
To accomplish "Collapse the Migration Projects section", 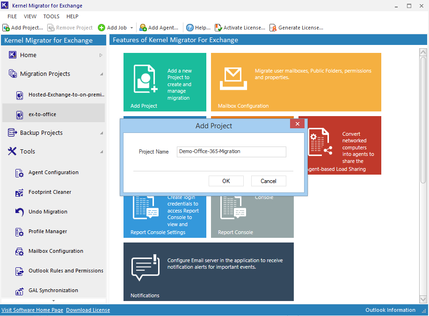I will pos(102,74).
